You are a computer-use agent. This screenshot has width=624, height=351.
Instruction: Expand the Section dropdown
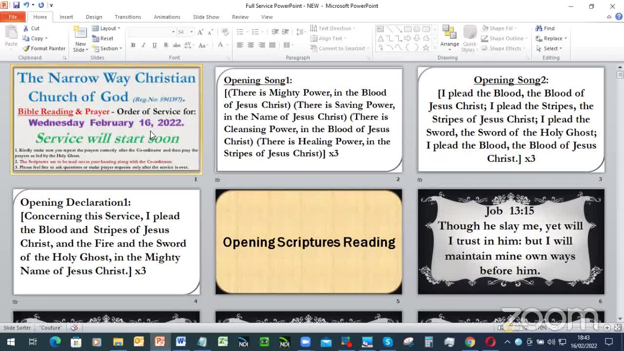(107, 48)
